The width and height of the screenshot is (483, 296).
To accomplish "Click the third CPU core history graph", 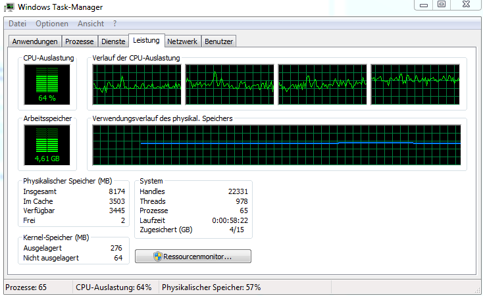I will point(322,84).
